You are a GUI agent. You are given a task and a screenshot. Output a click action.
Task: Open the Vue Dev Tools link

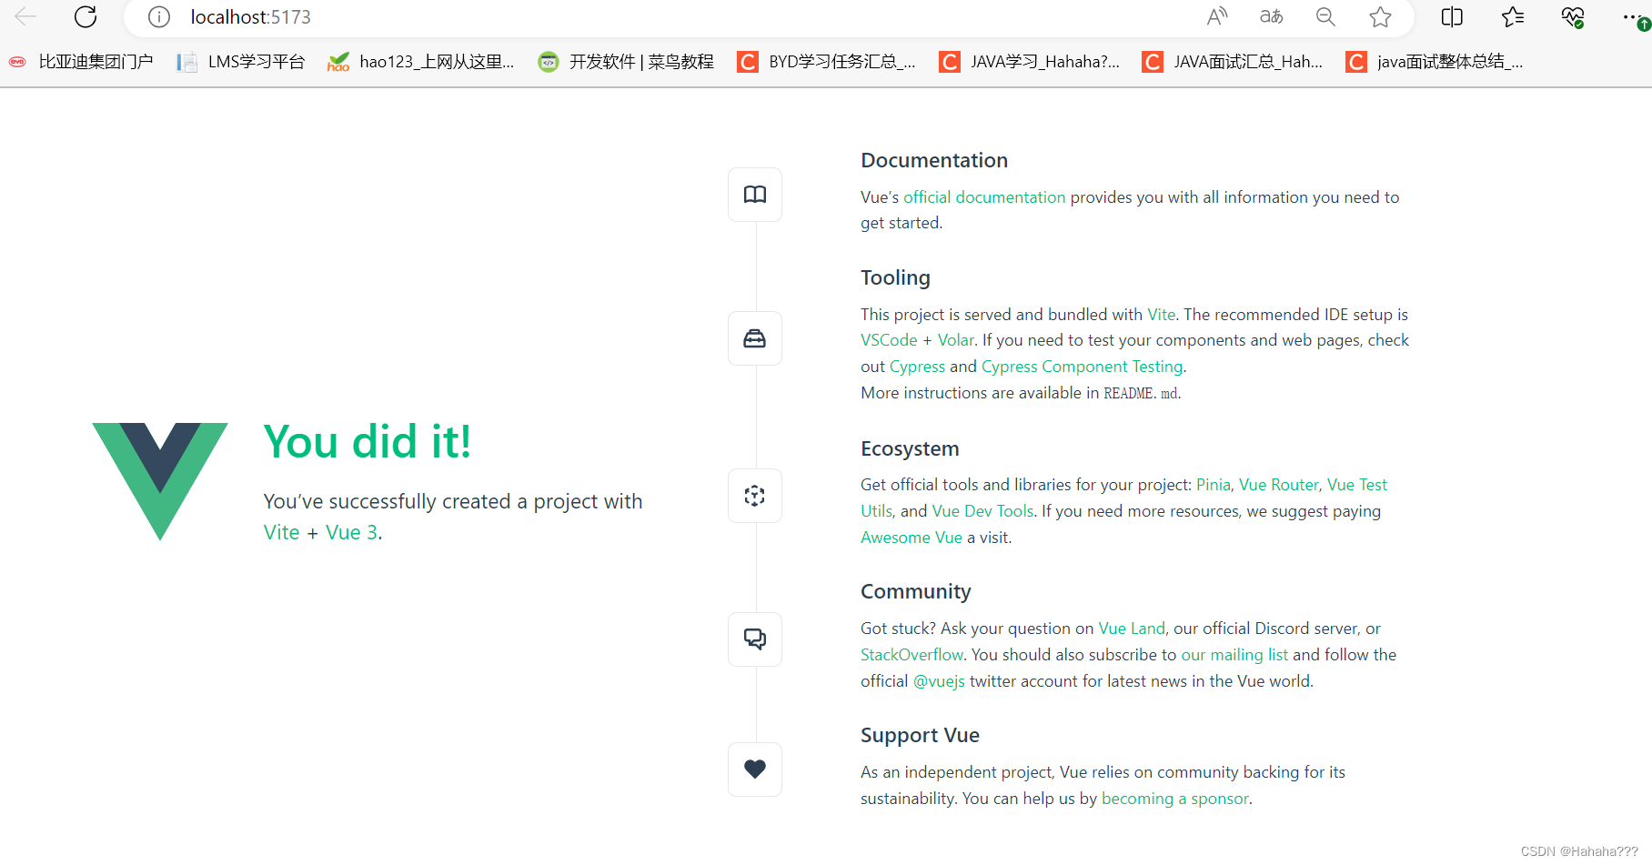click(982, 511)
